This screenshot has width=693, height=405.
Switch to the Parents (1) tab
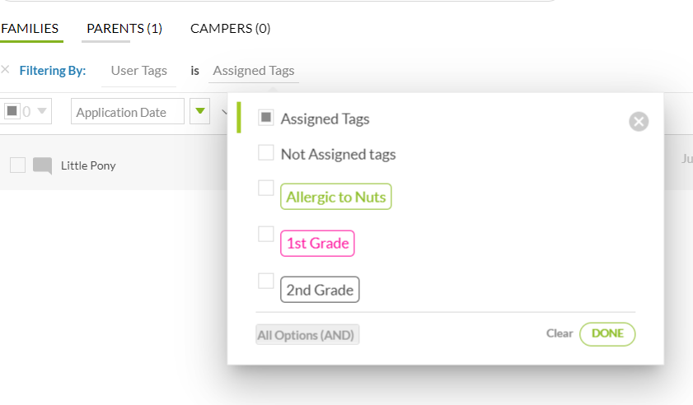click(124, 29)
